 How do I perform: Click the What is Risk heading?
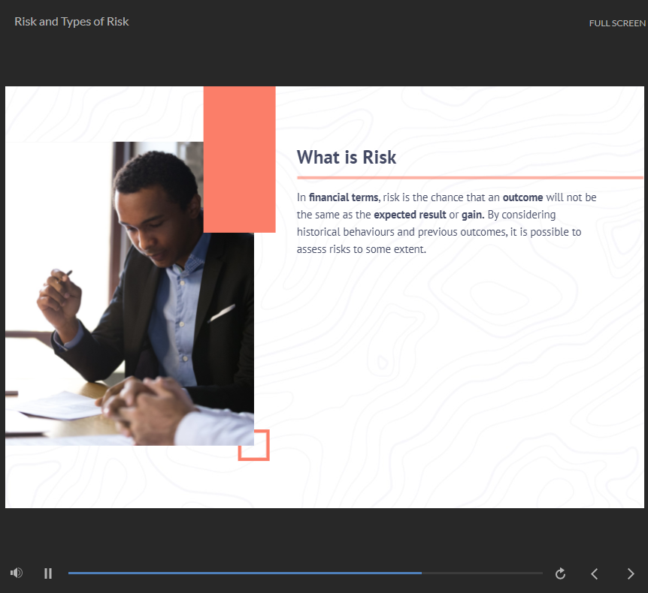(x=347, y=158)
